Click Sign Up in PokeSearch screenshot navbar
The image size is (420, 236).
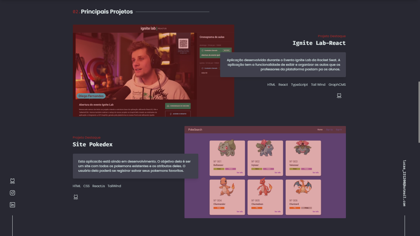click(329, 130)
